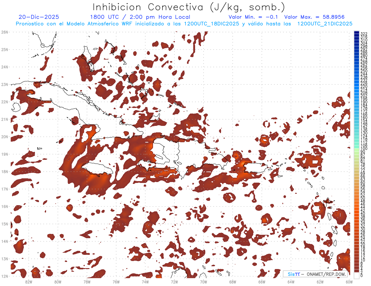The height and width of the screenshot is (286, 371).
Task: Click the time text '1800 UTC / 2:00 pm Hora Local'
Action: [140, 17]
